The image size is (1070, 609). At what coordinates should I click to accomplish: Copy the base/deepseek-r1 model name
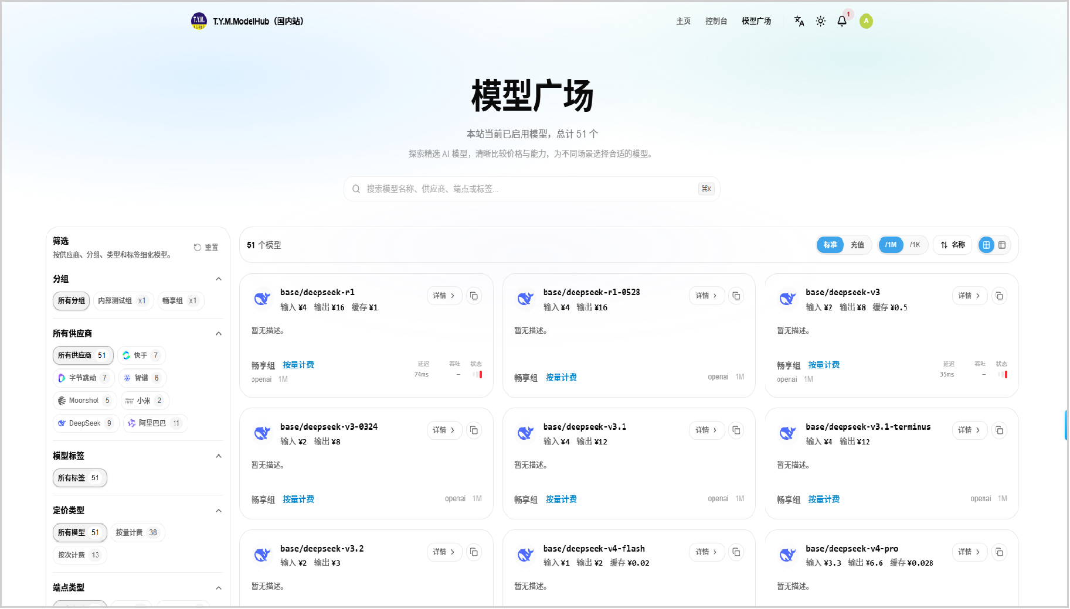pyautogui.click(x=474, y=296)
